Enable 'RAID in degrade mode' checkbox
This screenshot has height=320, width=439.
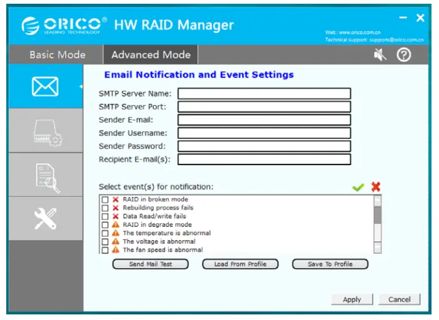[x=105, y=224]
